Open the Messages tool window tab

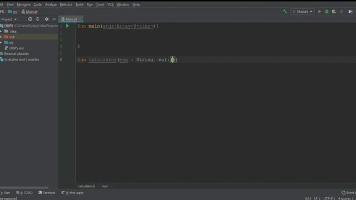click(72, 193)
